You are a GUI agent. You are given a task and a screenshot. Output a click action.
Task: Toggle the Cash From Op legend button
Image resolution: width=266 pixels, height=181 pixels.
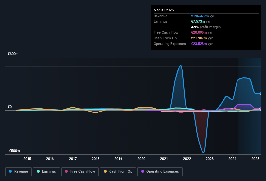tap(118, 172)
